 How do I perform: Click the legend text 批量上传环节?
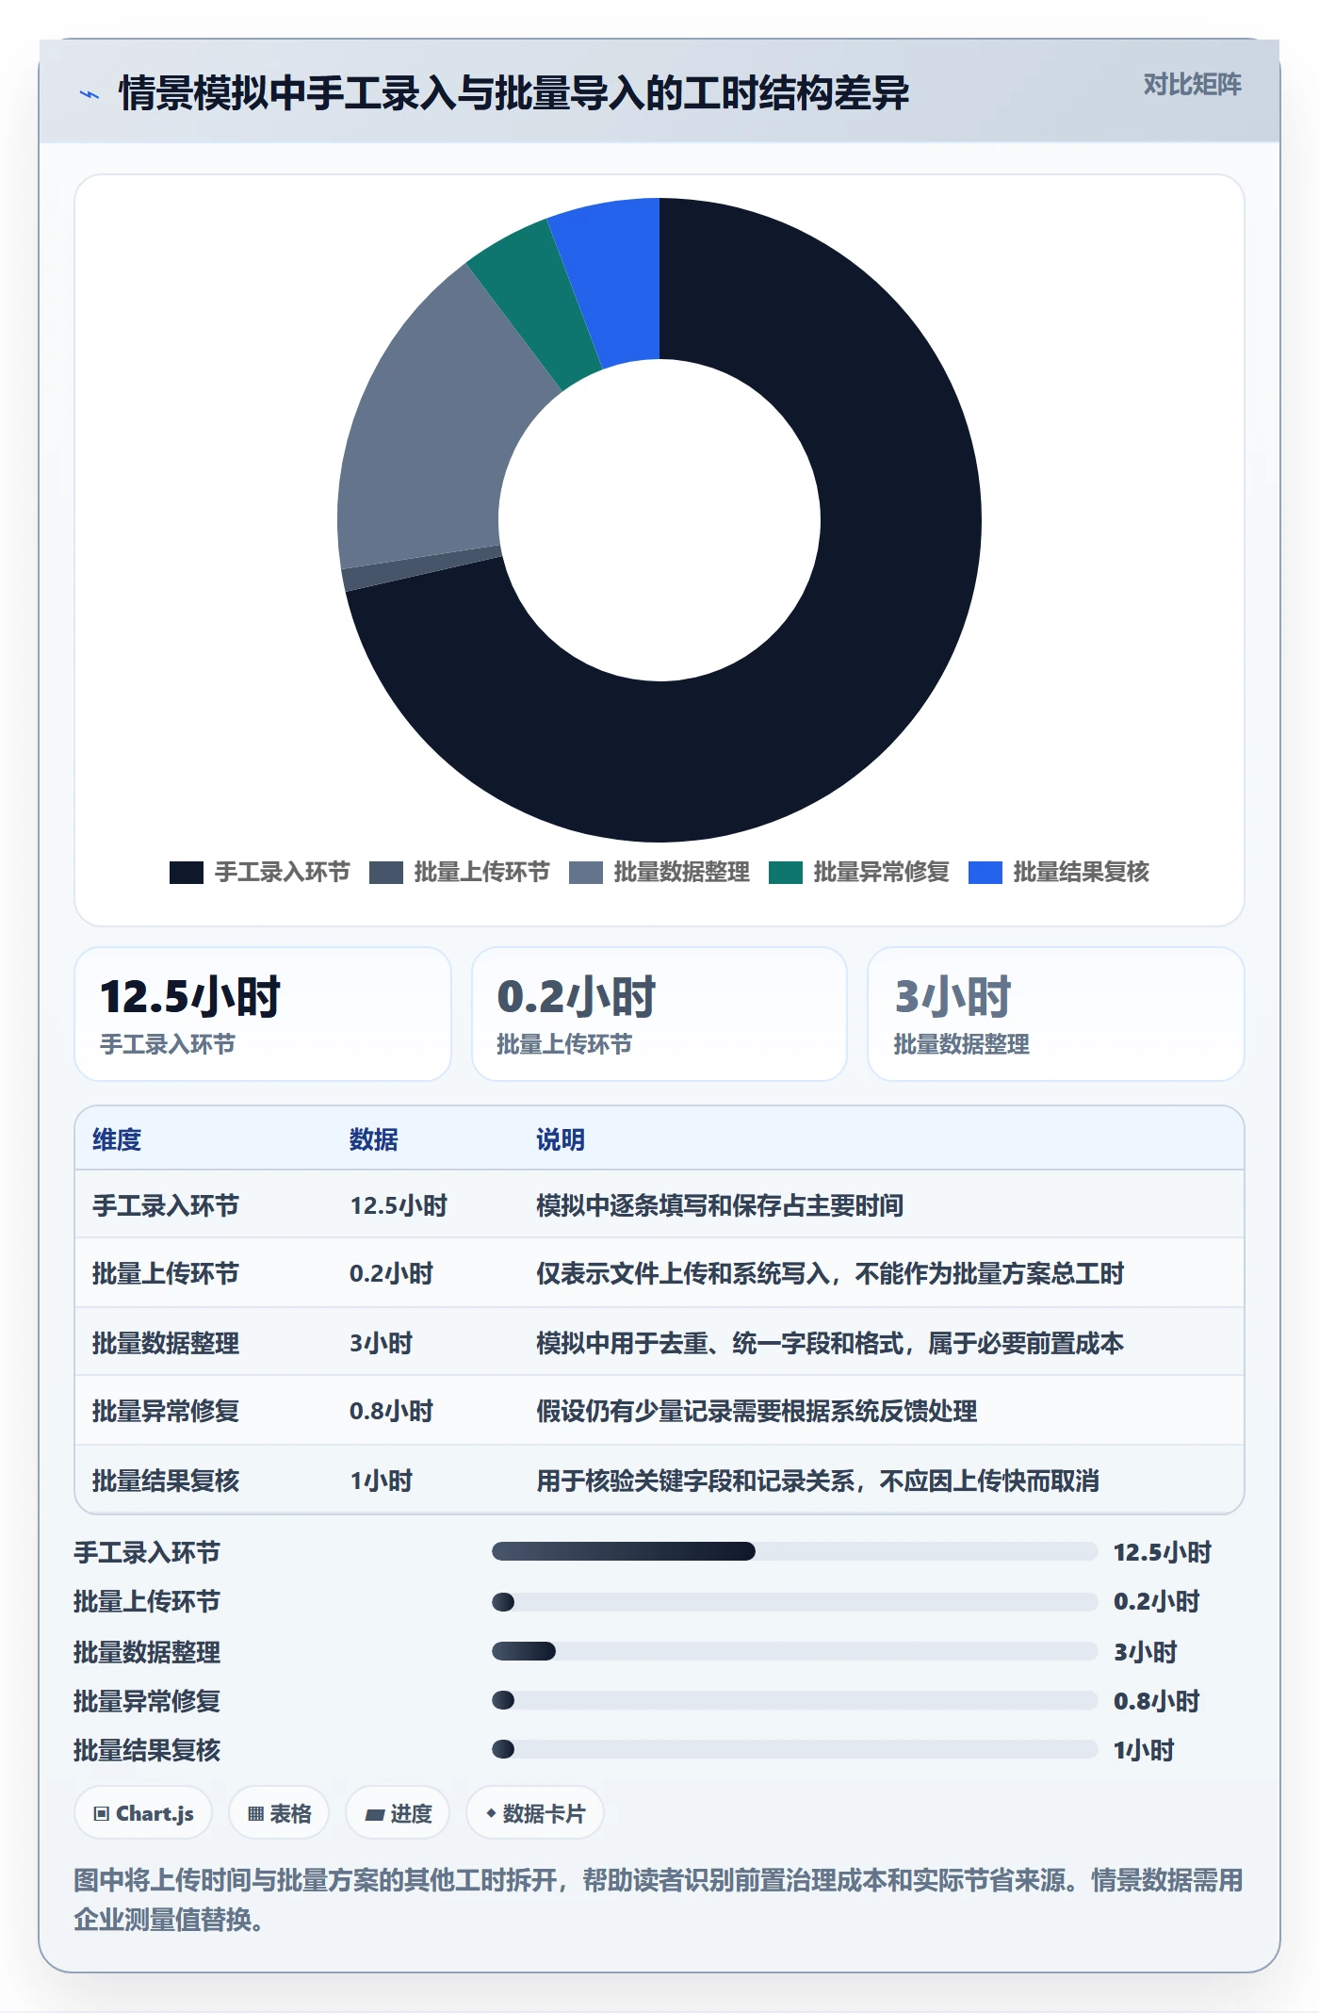click(x=481, y=873)
